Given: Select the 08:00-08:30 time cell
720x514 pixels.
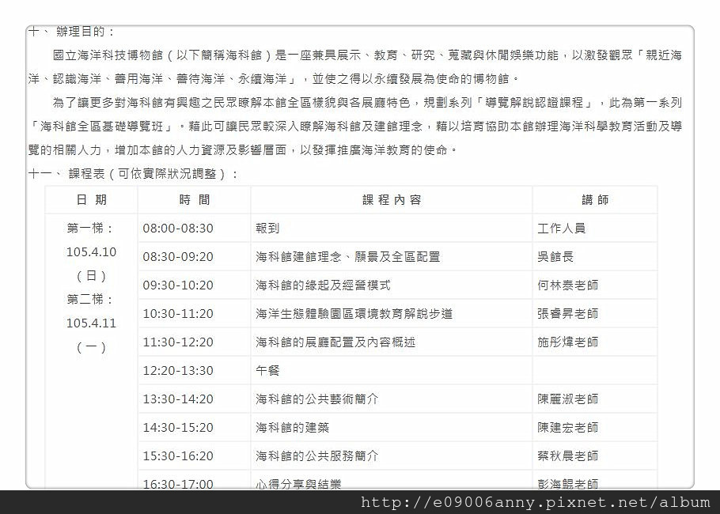Looking at the screenshot, I should pos(194,228).
